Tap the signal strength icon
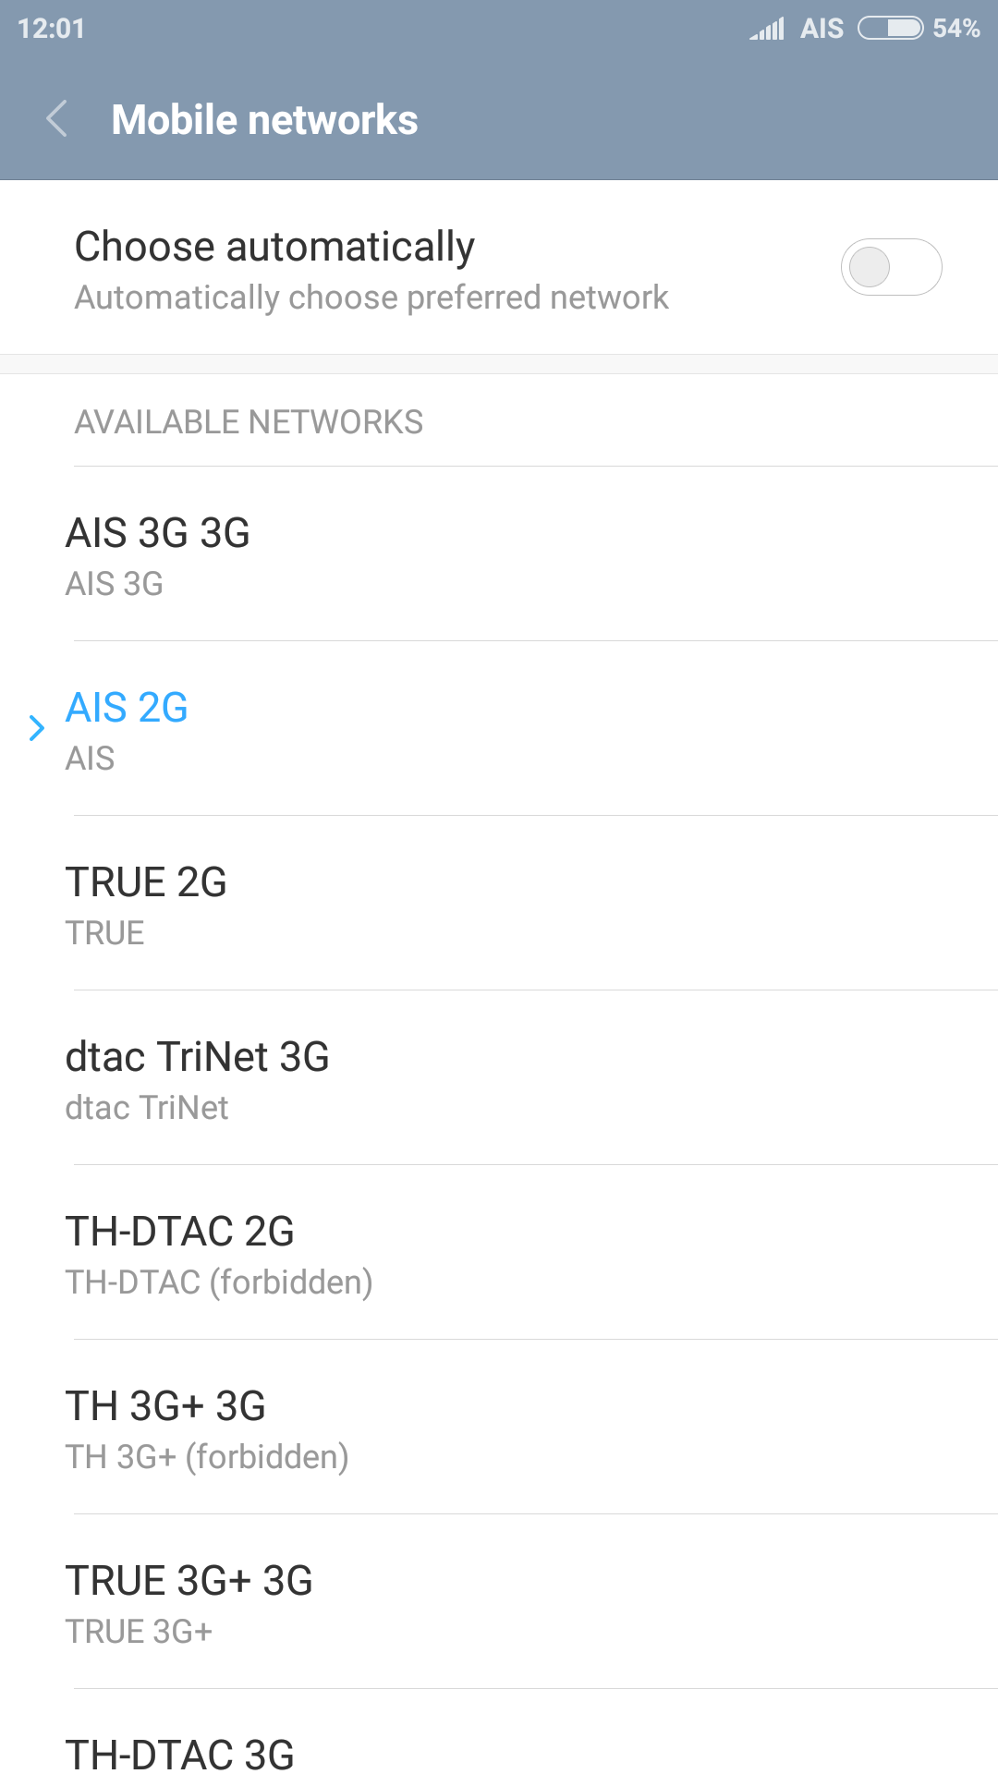The width and height of the screenshot is (998, 1774). coord(767,29)
